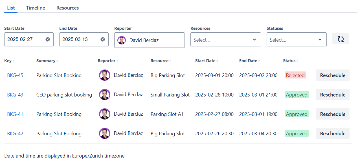Sort by Summary column sort icon
Image resolution: width=360 pixels, height=164 pixels.
(x=57, y=61)
